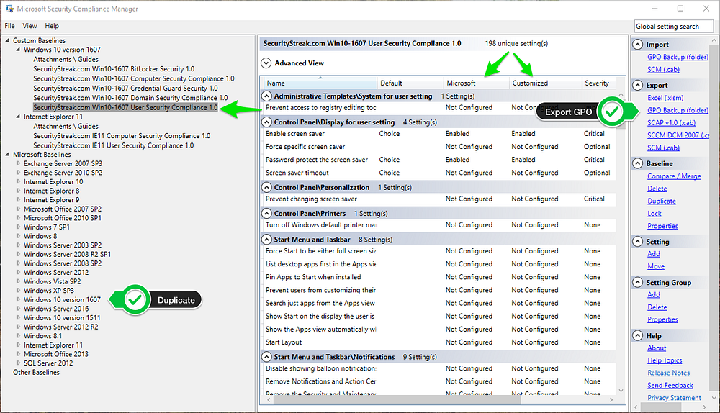720x413 pixels.
Task: Export as SCCM DCM 2007
Action: (x=678, y=135)
